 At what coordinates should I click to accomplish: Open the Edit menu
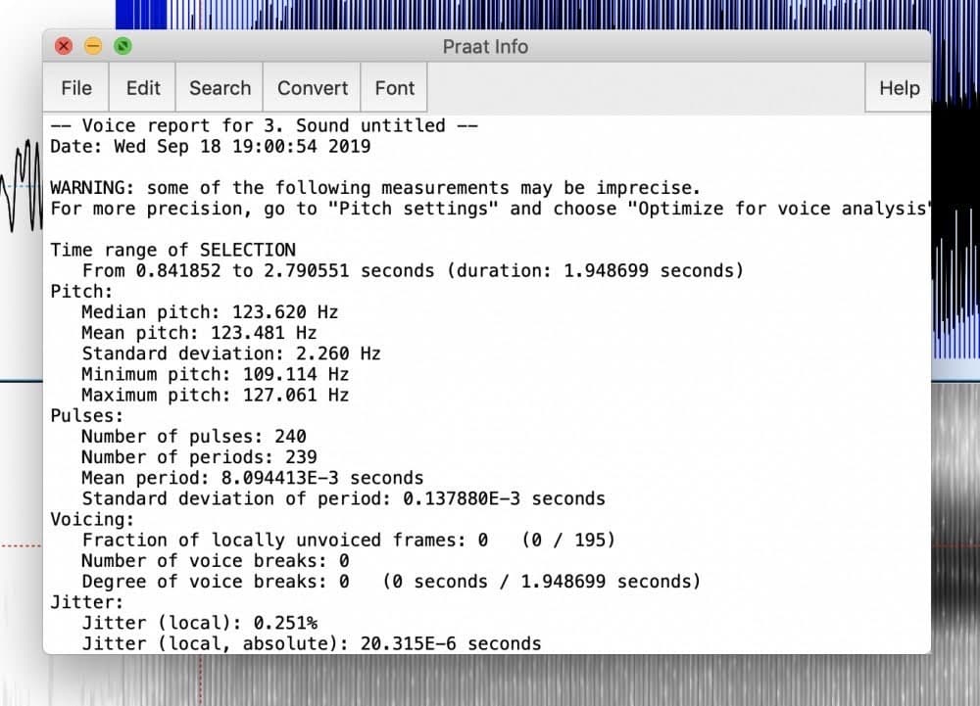pyautogui.click(x=143, y=88)
